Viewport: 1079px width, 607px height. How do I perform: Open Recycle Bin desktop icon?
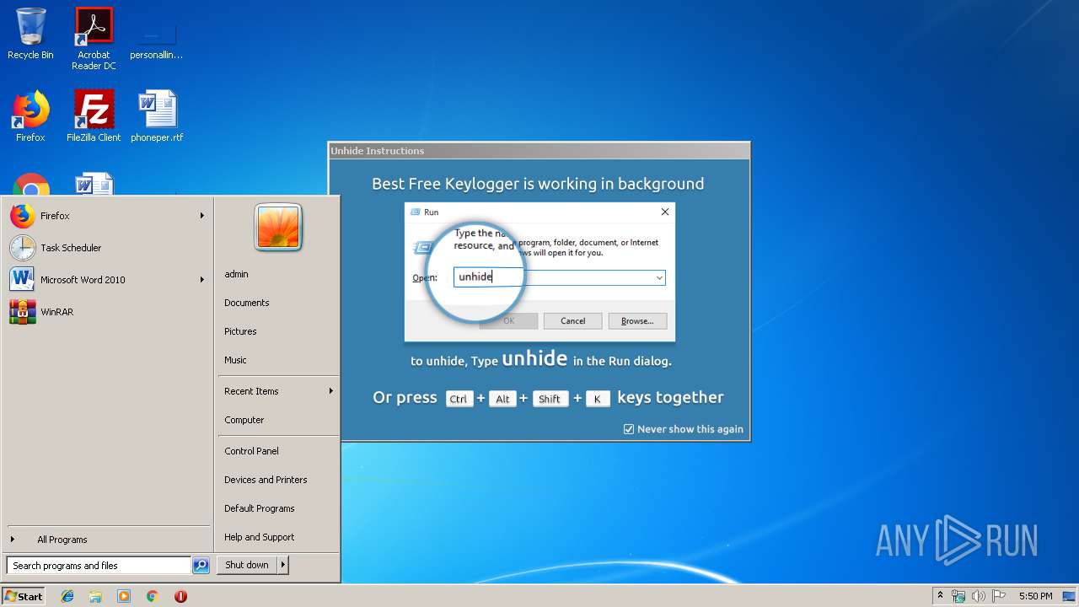(30, 34)
